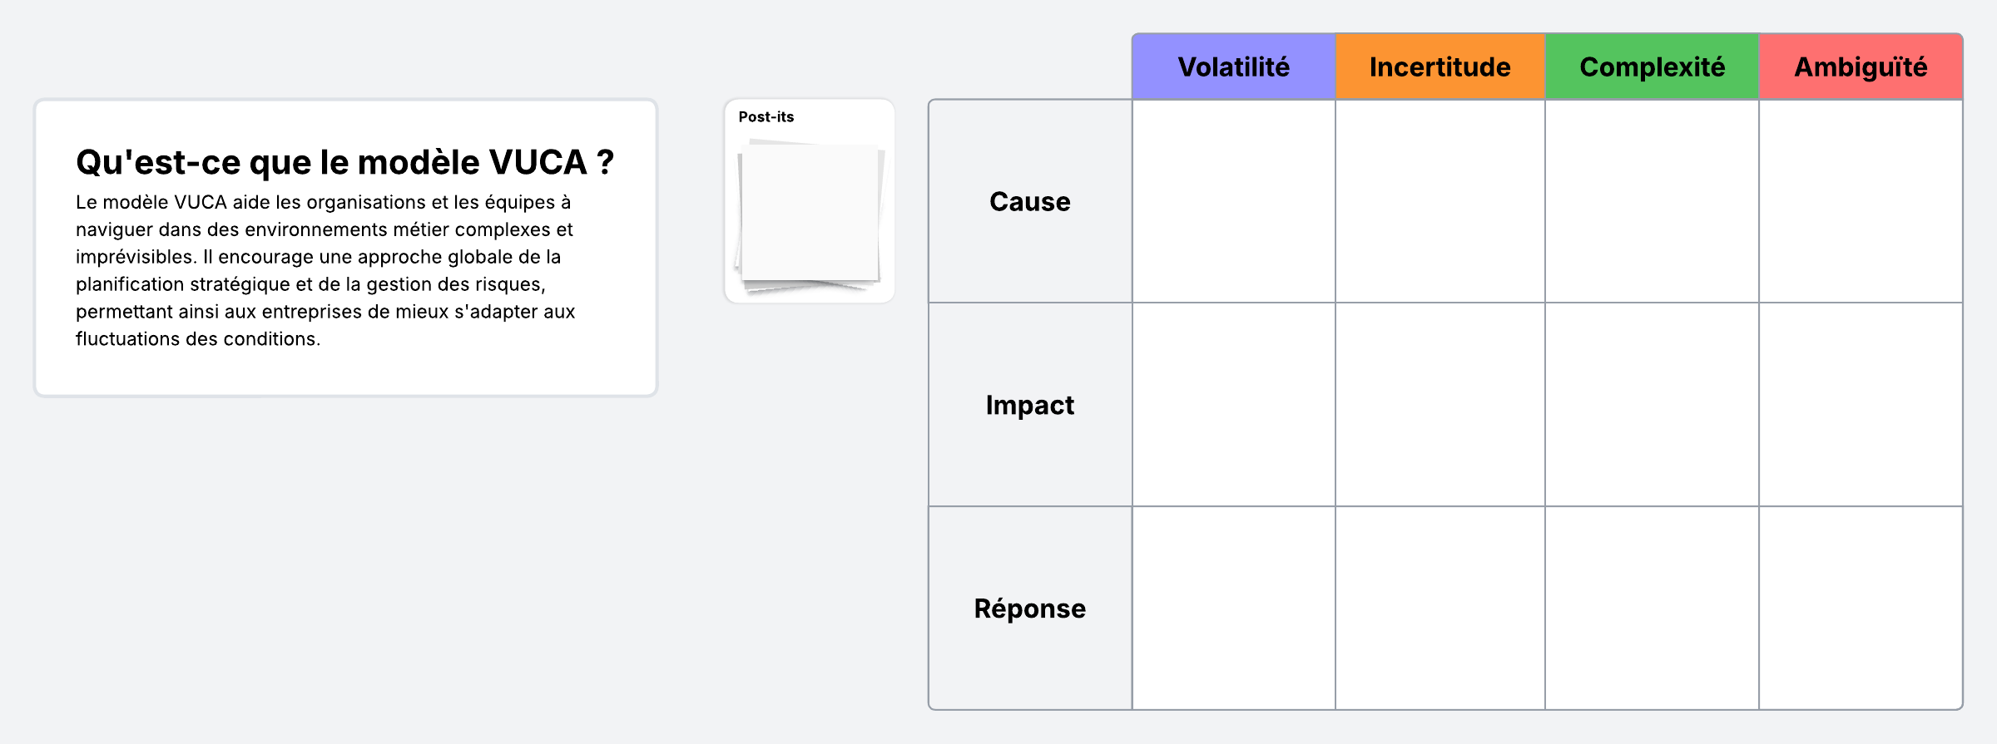Select the Cause cell under Incertitude

1440,201
